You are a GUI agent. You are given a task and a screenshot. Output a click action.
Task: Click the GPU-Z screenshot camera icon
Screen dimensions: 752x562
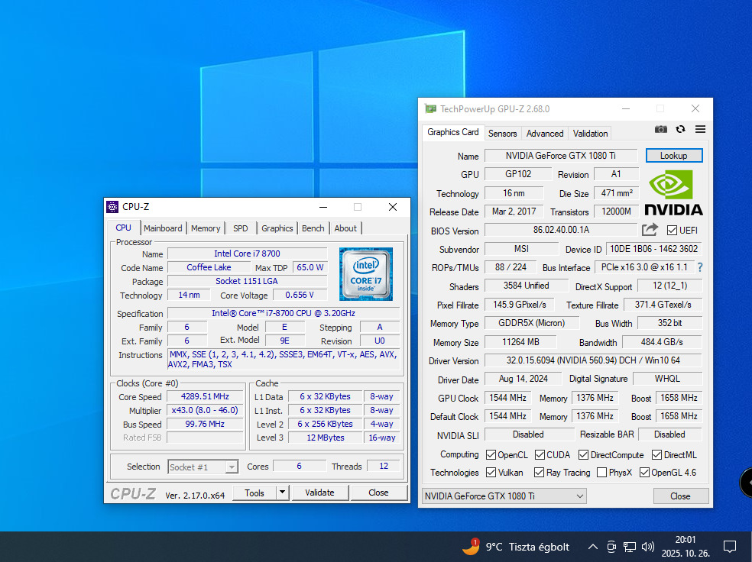click(x=661, y=130)
